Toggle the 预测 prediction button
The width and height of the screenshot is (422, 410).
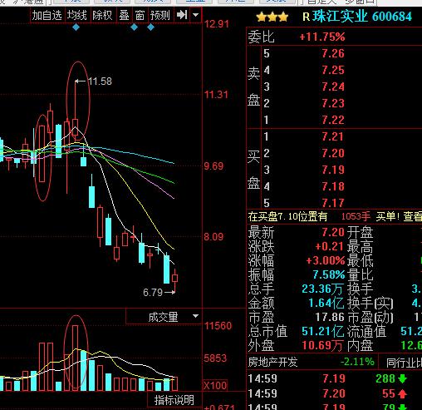[160, 15]
